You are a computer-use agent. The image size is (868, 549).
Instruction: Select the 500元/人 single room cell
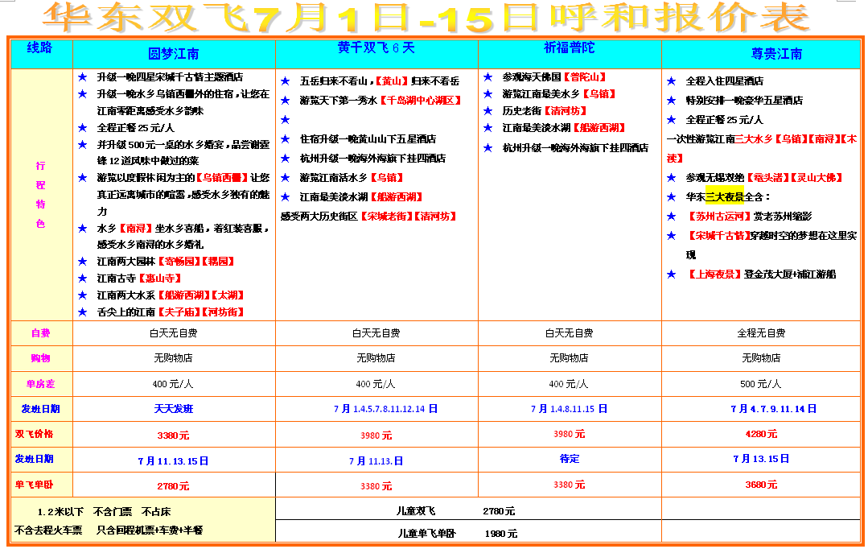pyautogui.click(x=761, y=384)
